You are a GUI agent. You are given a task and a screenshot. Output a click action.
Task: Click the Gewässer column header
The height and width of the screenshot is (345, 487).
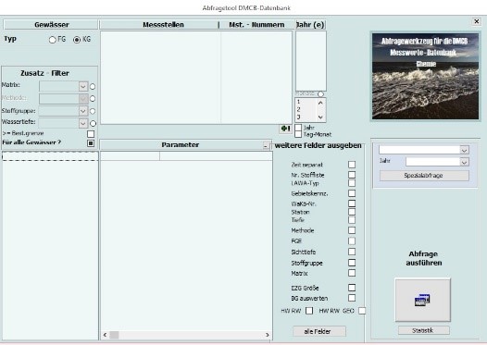pyautogui.click(x=51, y=24)
